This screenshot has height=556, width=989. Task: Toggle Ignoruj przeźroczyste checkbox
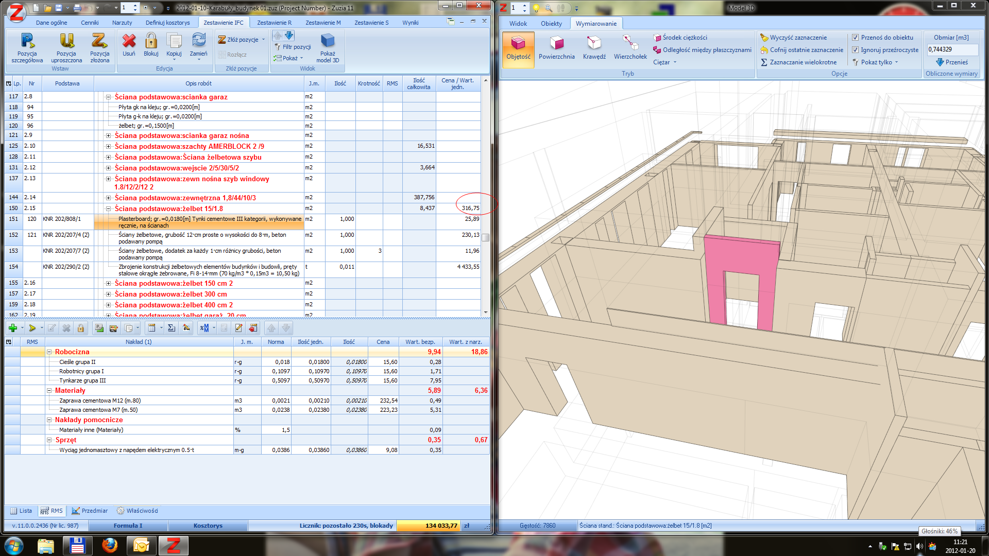(855, 50)
